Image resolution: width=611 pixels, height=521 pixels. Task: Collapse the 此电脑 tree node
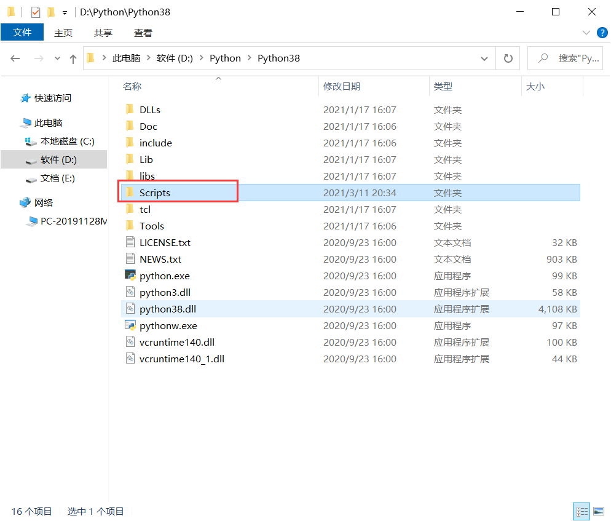pyautogui.click(x=15, y=122)
